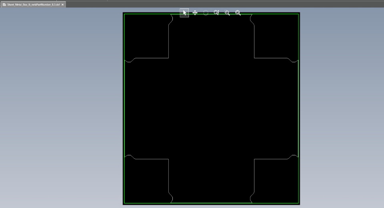Click the Zoom All fit-to-view icon
The image size is (384, 208).
coord(238,13)
